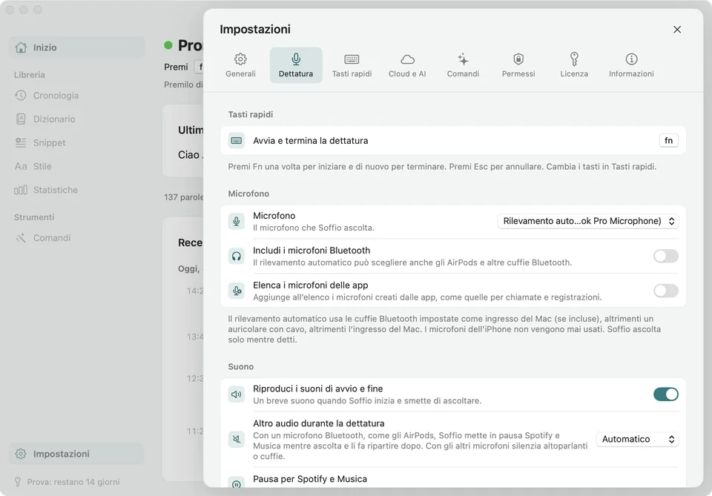
Task: Turn on Elenca i microfoni delle app
Action: [666, 291]
